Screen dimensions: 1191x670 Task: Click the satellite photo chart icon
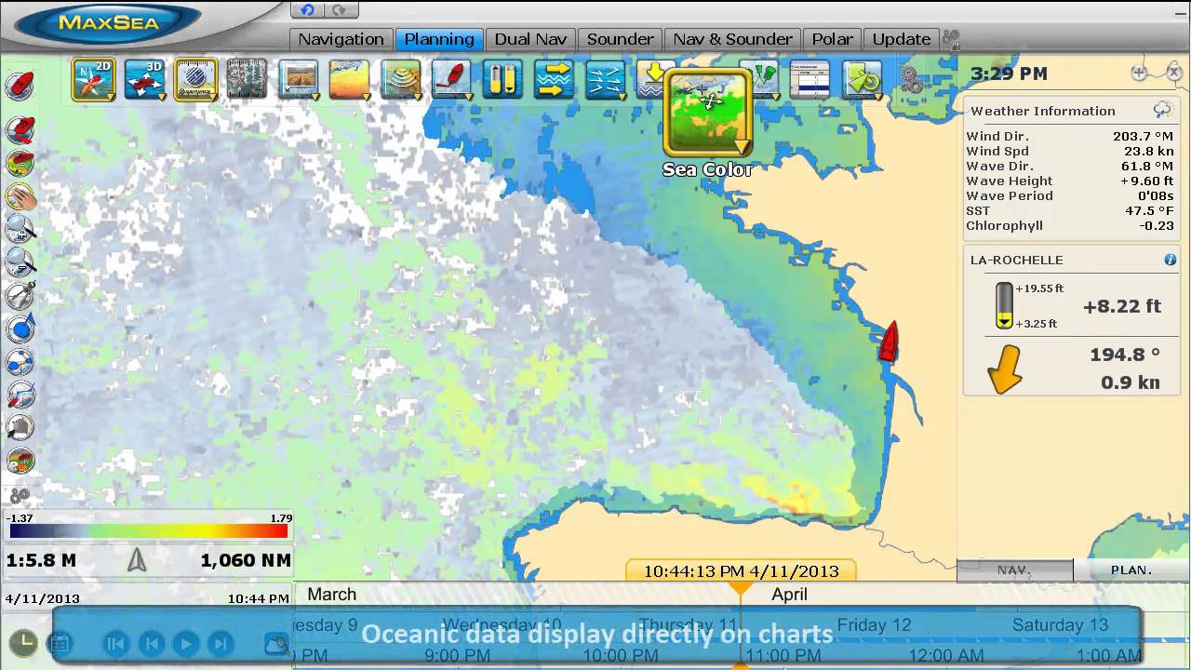pyautogui.click(x=247, y=79)
